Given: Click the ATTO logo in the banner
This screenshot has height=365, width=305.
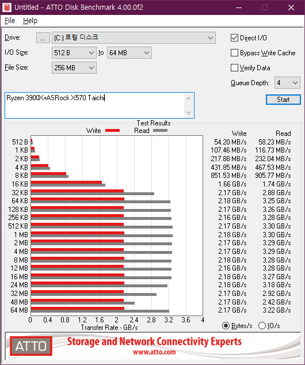Looking at the screenshot, I should pyautogui.click(x=31, y=346).
